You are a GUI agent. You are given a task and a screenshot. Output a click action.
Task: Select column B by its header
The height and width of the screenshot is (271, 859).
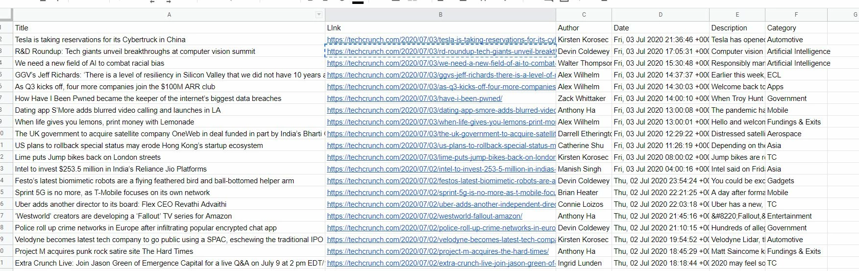coord(441,15)
